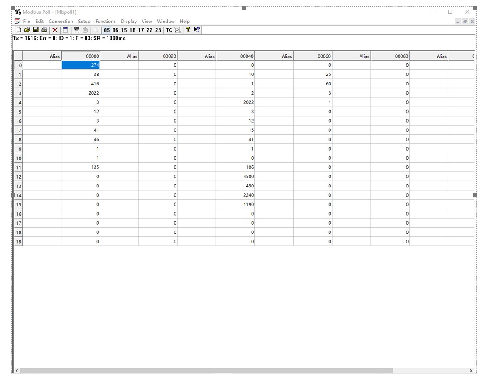Open function 05 write single coil
Image resolution: width=482 pixels, height=374 pixels.
pyautogui.click(x=107, y=30)
